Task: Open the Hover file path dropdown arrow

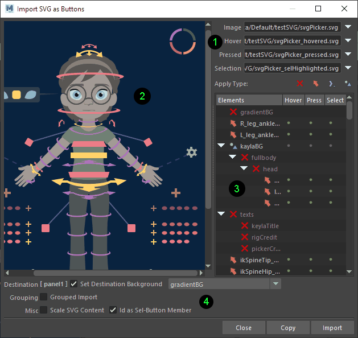Action: pos(347,41)
